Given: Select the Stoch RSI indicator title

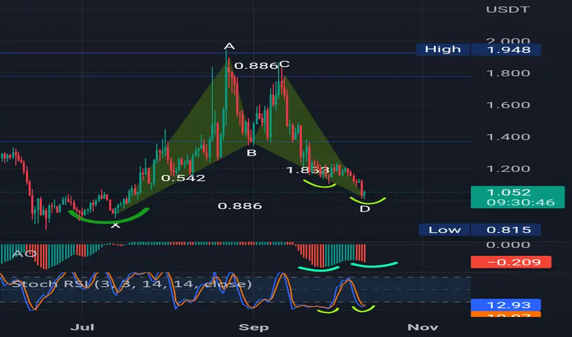Looking at the screenshot, I should click(x=132, y=284).
